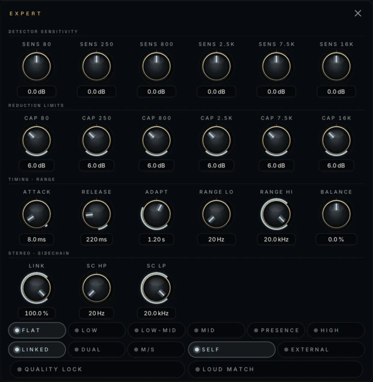Click the CAP 80 knob
The height and width of the screenshot is (382, 373).
(37, 141)
